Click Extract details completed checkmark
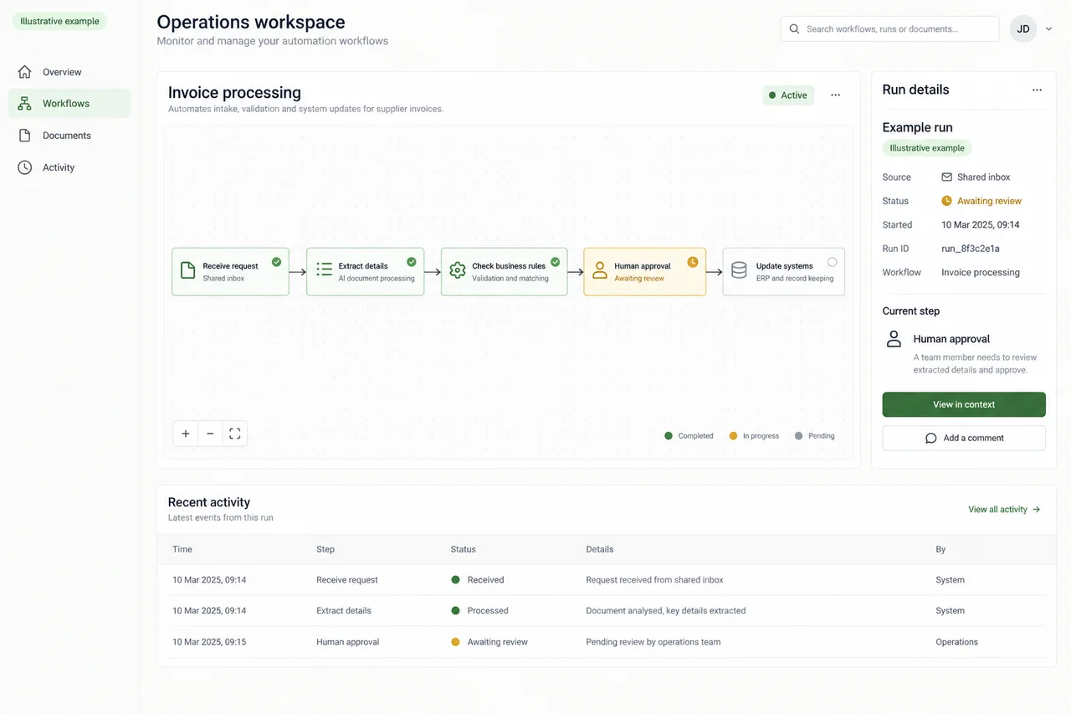The width and height of the screenshot is (1071, 714). 412,262
